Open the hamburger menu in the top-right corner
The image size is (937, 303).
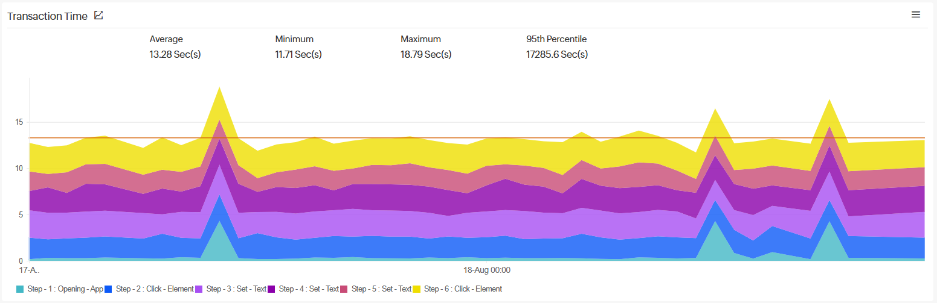point(916,14)
